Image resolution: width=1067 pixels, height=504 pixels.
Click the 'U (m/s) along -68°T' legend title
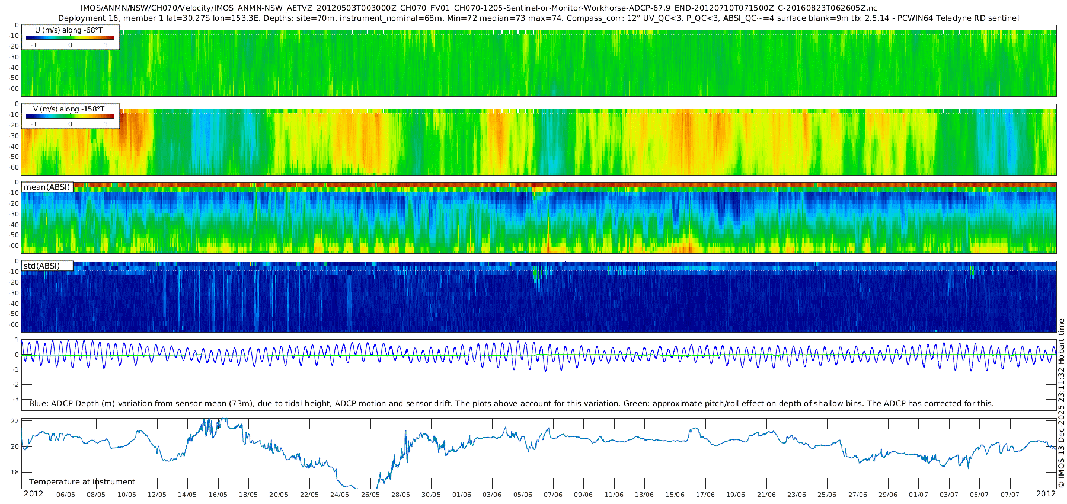coord(69,30)
